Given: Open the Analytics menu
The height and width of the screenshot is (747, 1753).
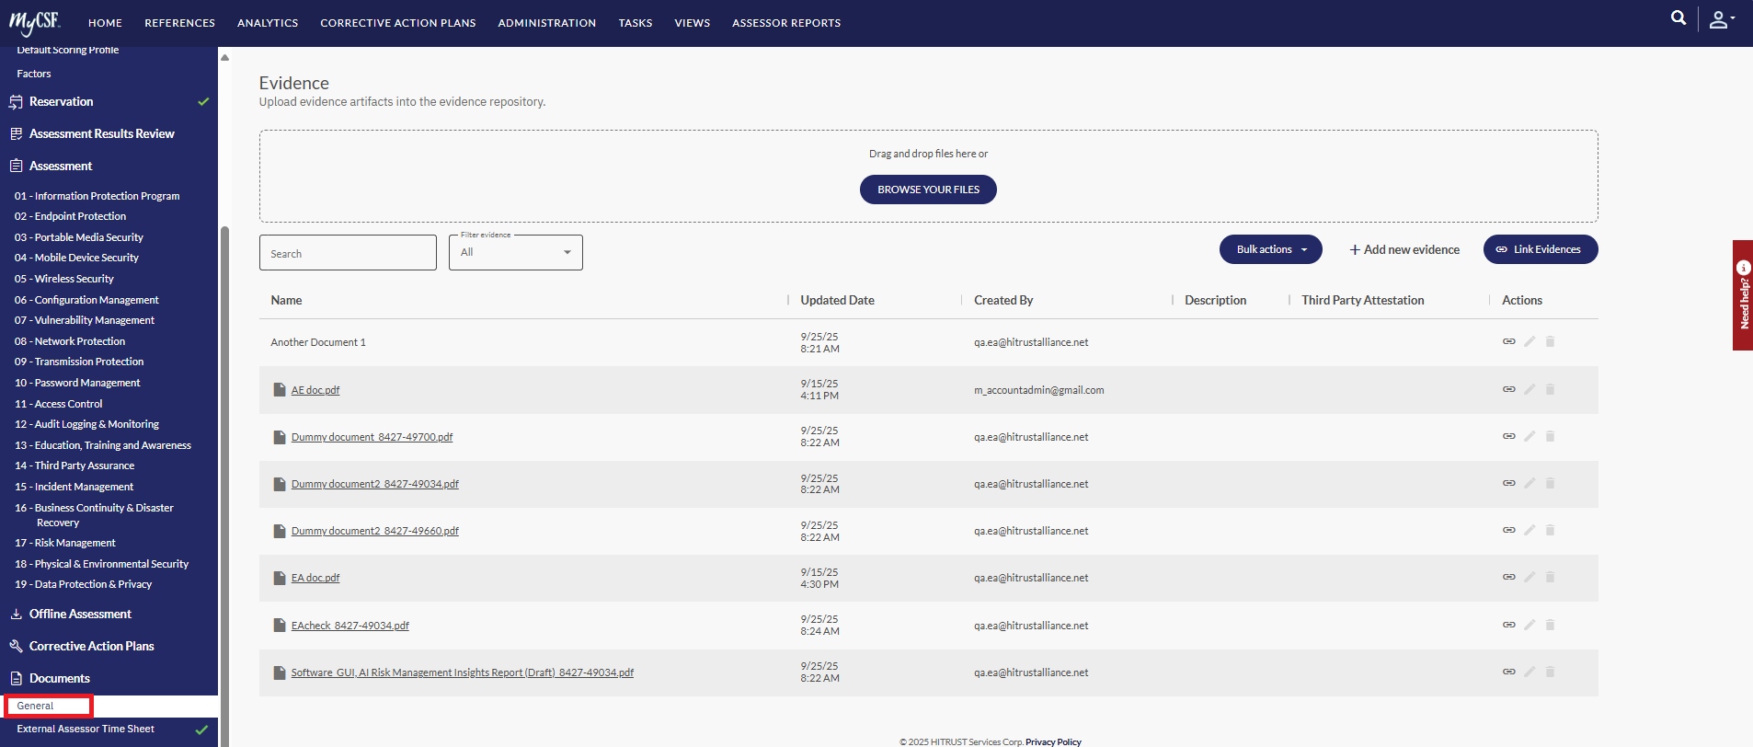Looking at the screenshot, I should (x=268, y=23).
